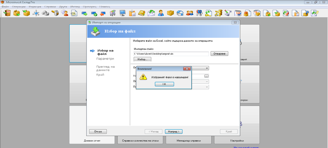The width and height of the screenshot is (328, 148).
Task: Click the person with speech bubble icon
Action: pos(64,13)
